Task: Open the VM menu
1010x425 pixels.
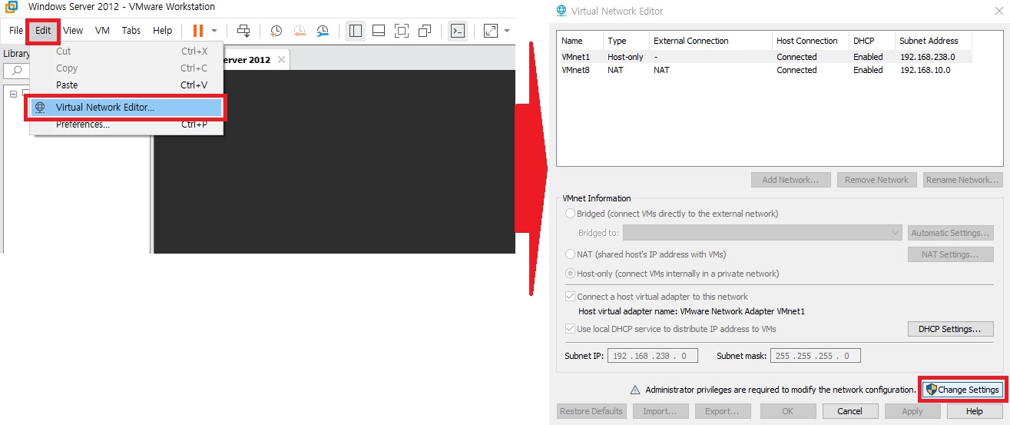Action: [102, 31]
